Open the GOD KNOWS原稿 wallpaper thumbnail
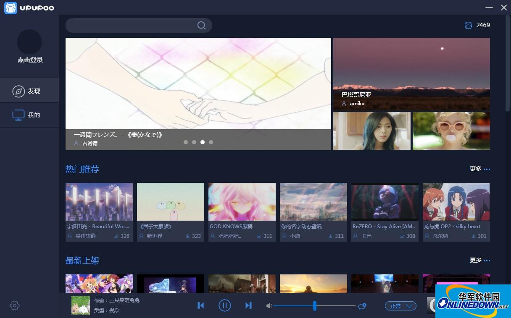Screen dimensions: 511x318 pos(242,202)
